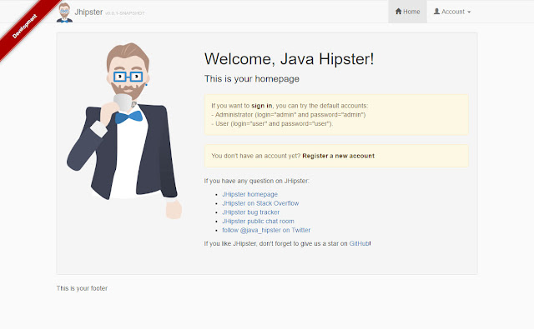Open Register a new account link

338,156
